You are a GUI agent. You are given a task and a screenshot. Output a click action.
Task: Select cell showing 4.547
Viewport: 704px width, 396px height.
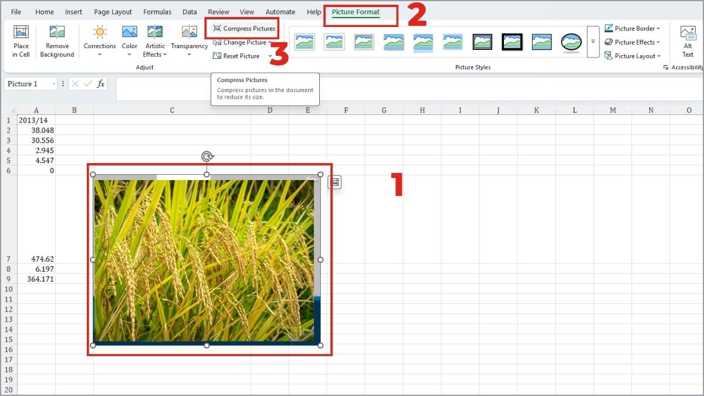click(36, 160)
